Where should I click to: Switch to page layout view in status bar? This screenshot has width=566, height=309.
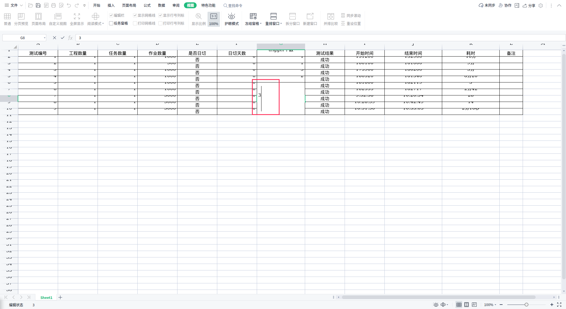(x=467, y=305)
